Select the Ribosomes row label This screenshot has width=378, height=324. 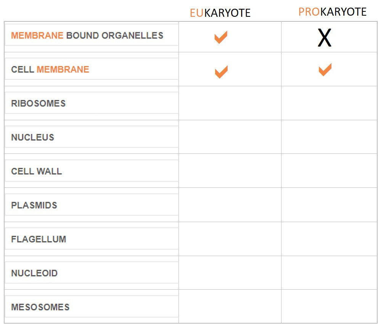click(38, 103)
